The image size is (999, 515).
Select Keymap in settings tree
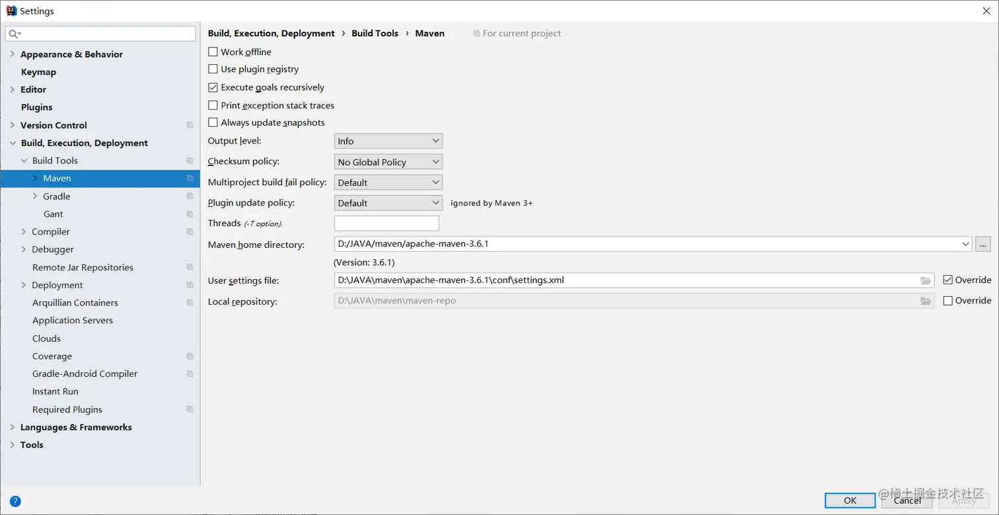pos(38,72)
